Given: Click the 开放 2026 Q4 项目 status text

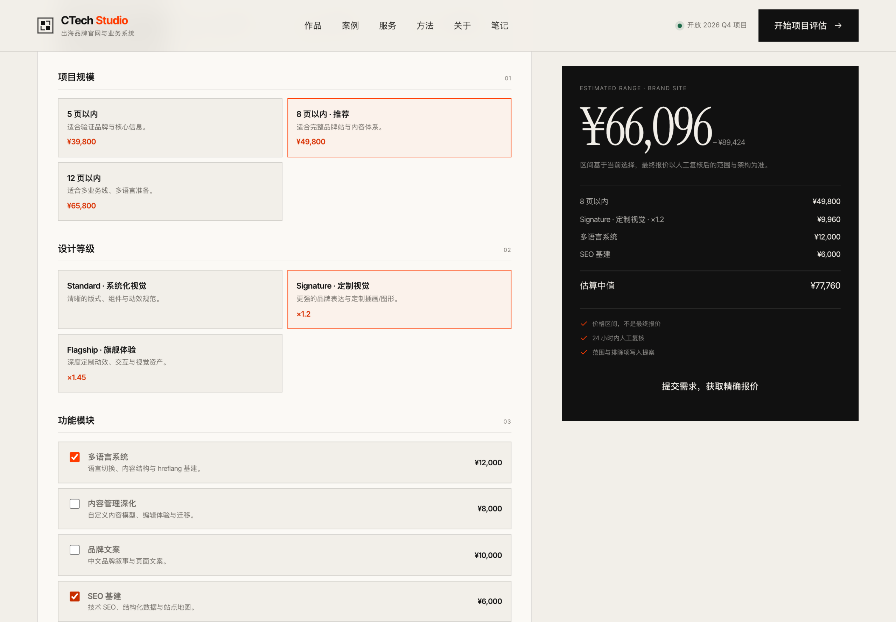Looking at the screenshot, I should 717,25.
